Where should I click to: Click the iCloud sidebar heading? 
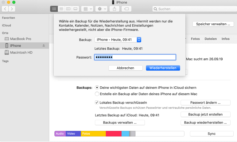point(6,25)
